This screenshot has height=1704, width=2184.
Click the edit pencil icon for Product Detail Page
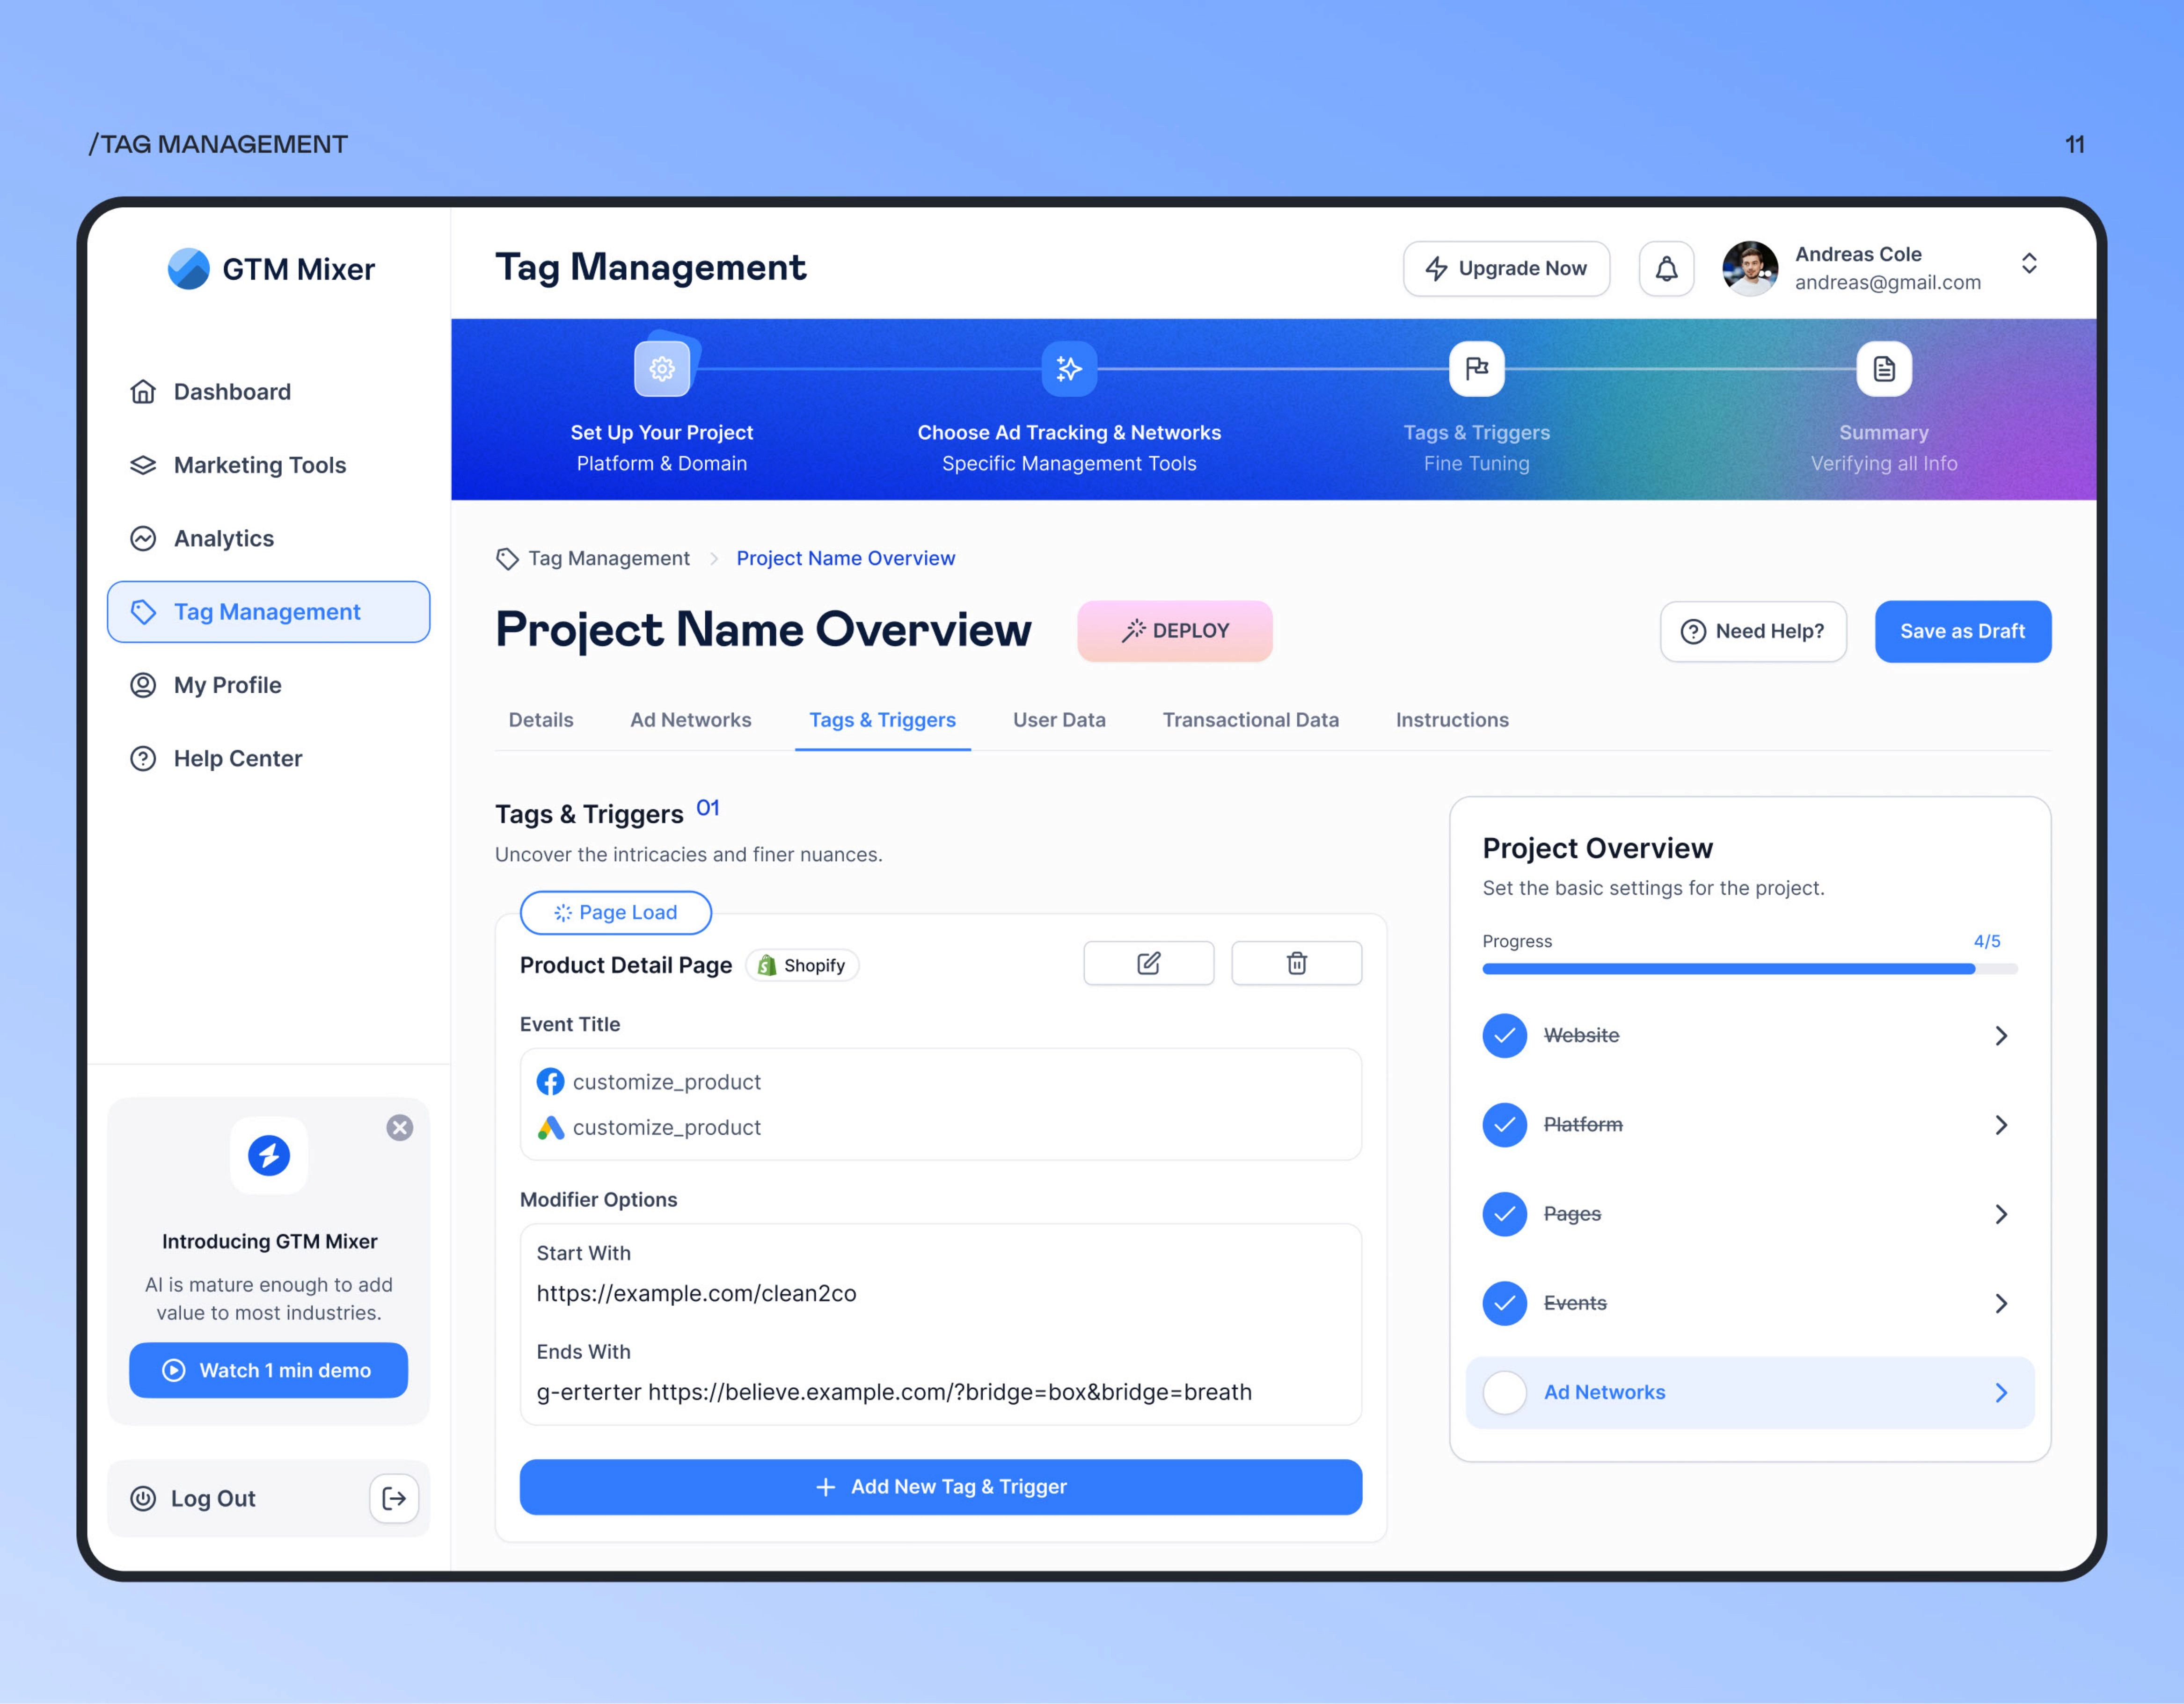tap(1148, 964)
